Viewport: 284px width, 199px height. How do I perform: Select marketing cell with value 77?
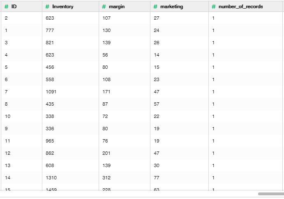[x=156, y=178]
